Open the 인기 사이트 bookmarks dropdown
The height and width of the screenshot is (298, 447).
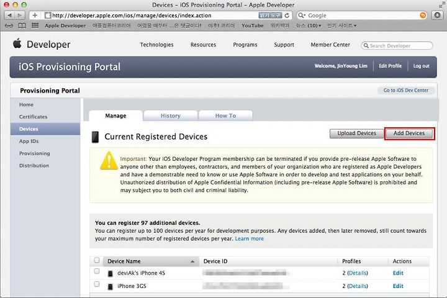[x=341, y=25]
